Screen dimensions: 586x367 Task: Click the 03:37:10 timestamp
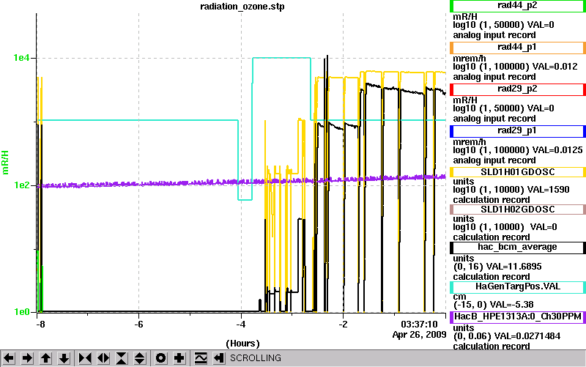[x=419, y=324]
